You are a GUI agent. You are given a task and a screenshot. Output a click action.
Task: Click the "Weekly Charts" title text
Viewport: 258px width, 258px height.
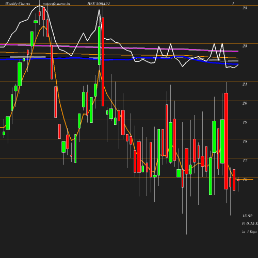(18, 4)
